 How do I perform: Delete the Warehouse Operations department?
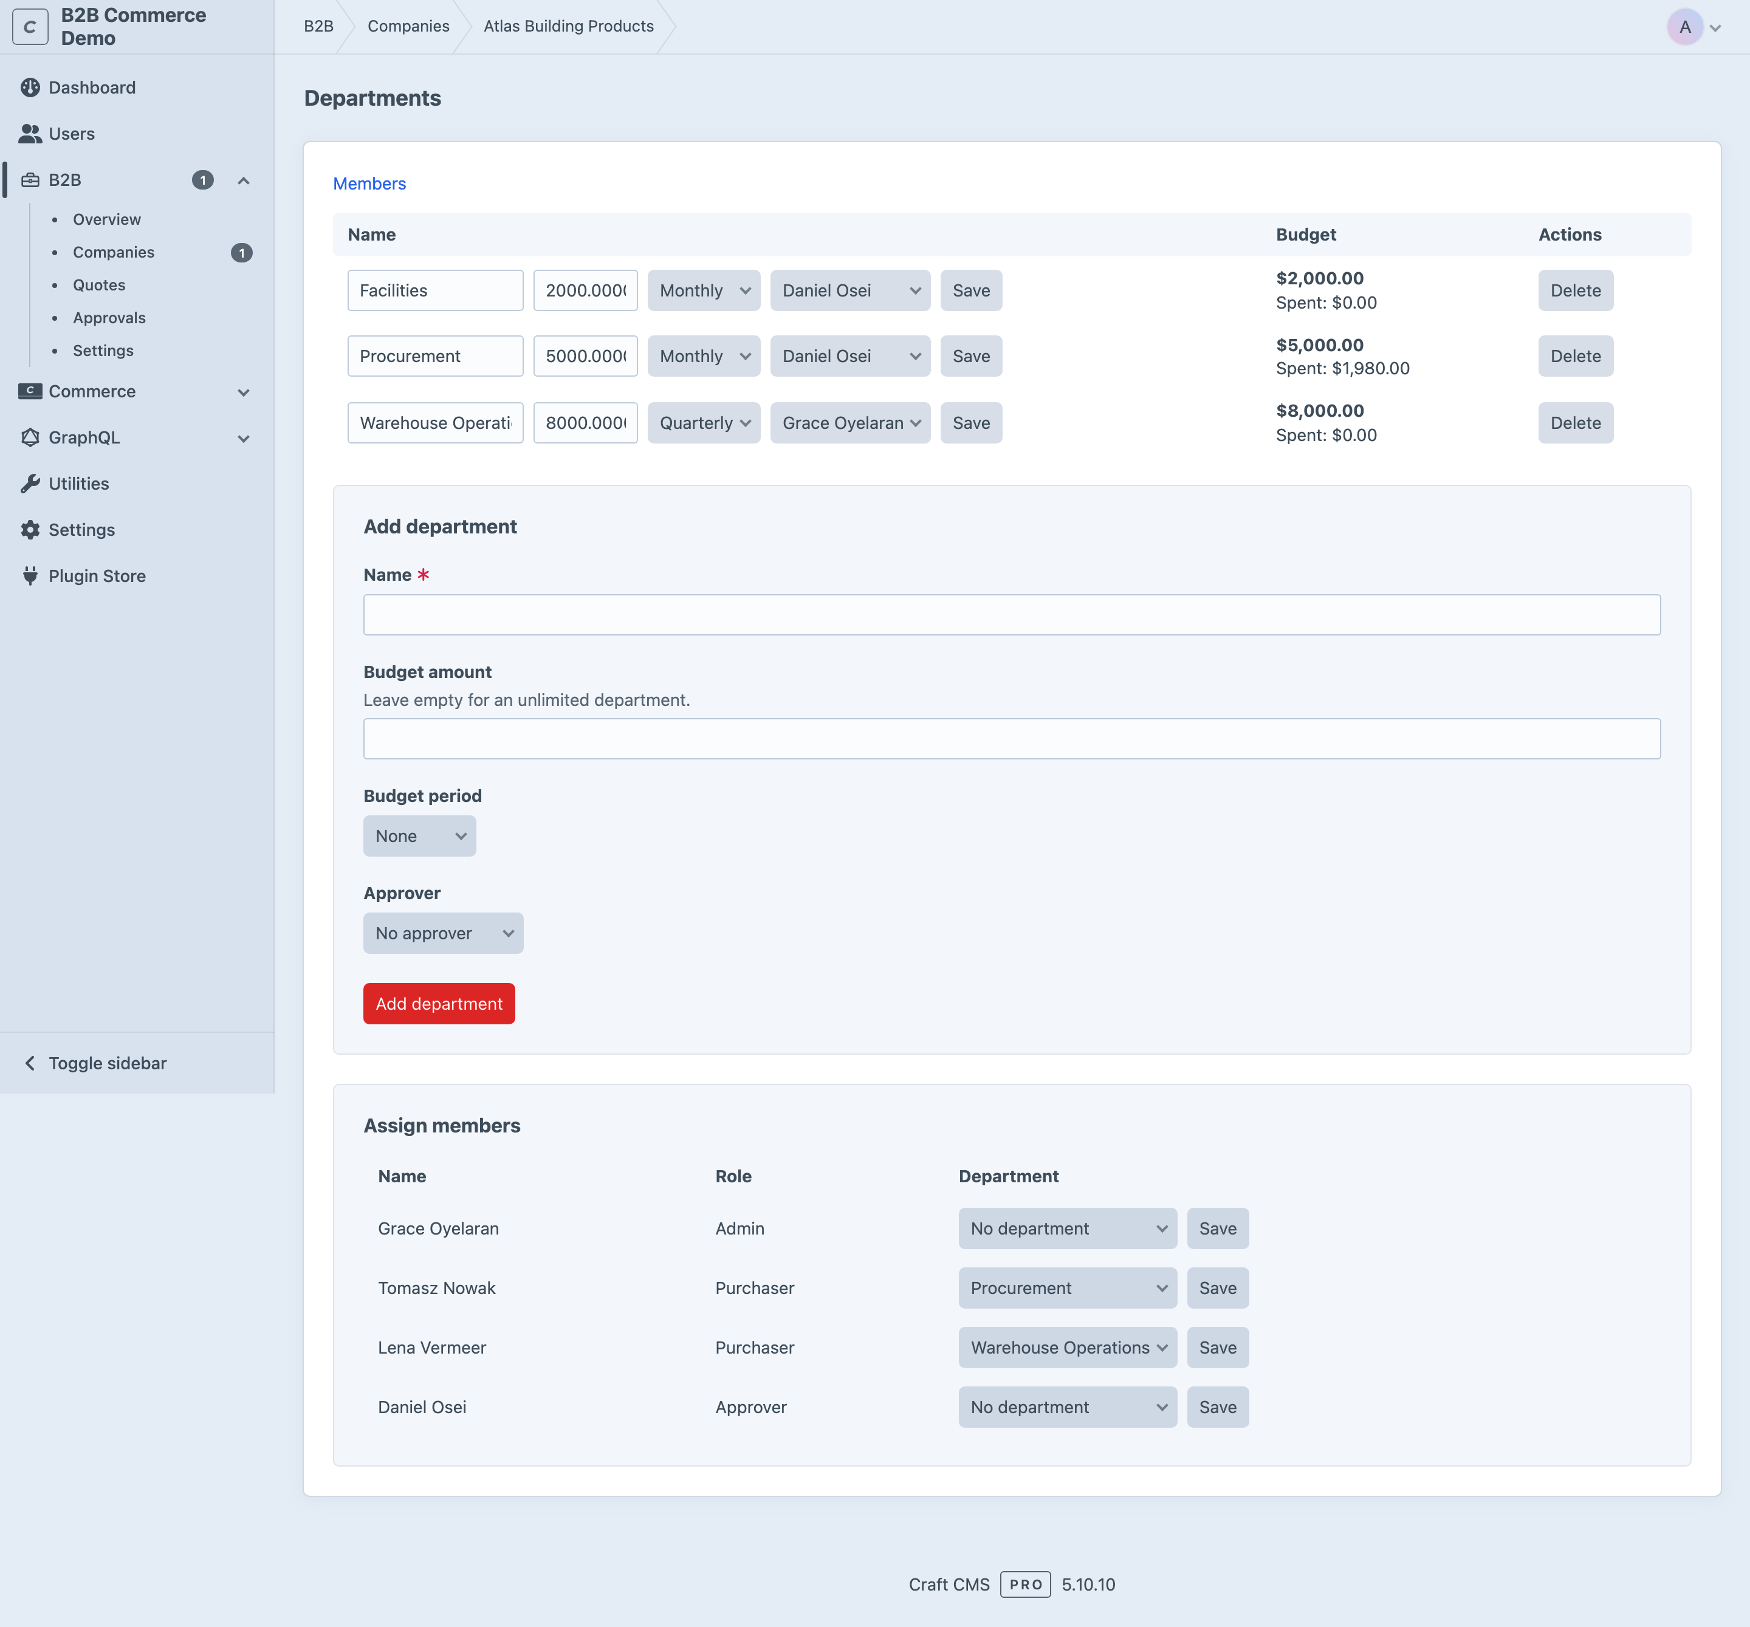[1575, 423]
